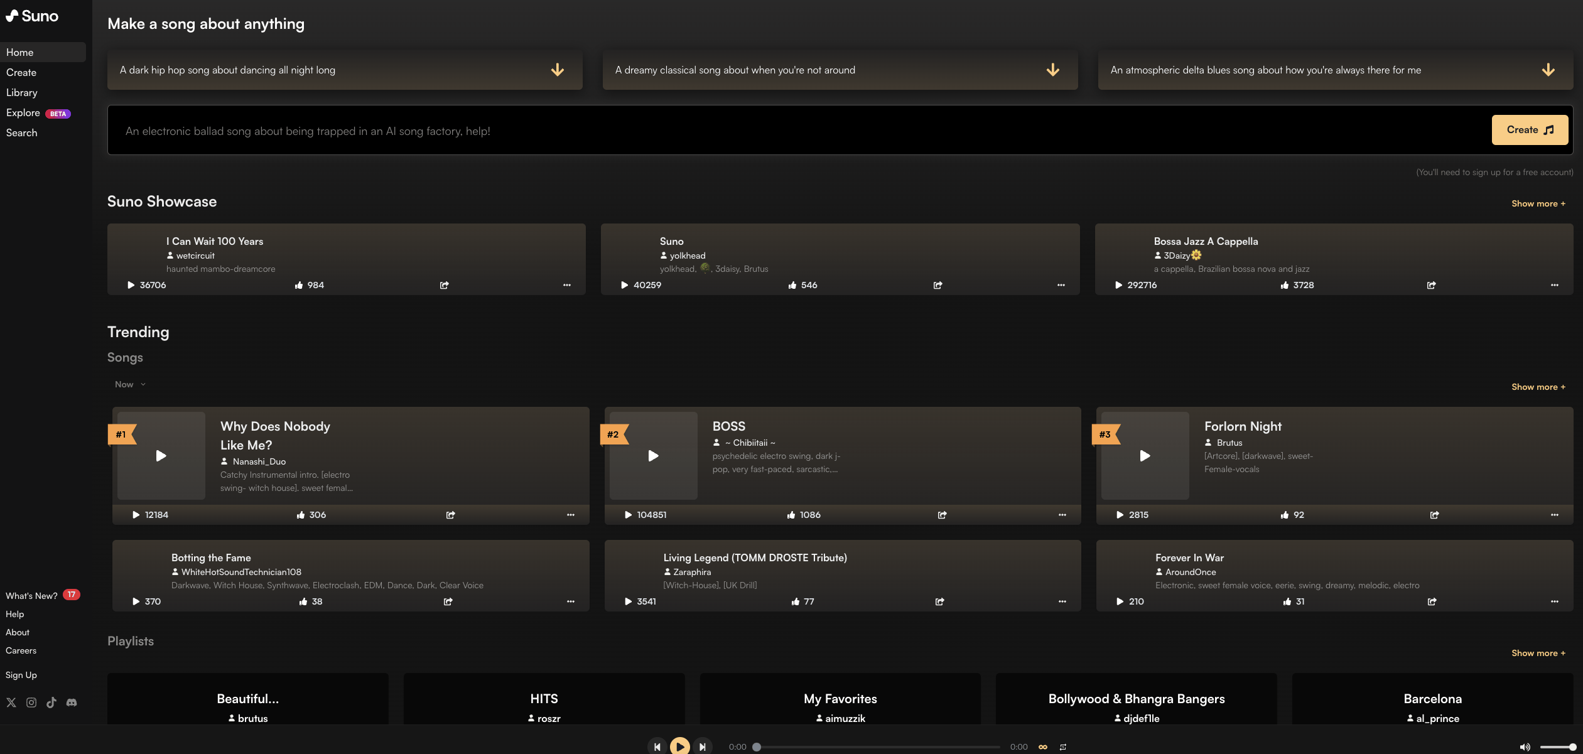Toggle the repeat icon in the player bar
The width and height of the screenshot is (1583, 754).
pos(1063,747)
